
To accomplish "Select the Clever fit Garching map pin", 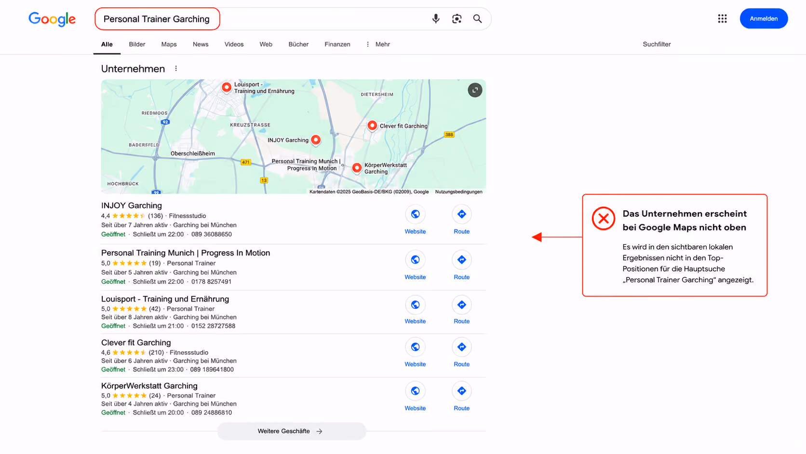I will 372,125.
